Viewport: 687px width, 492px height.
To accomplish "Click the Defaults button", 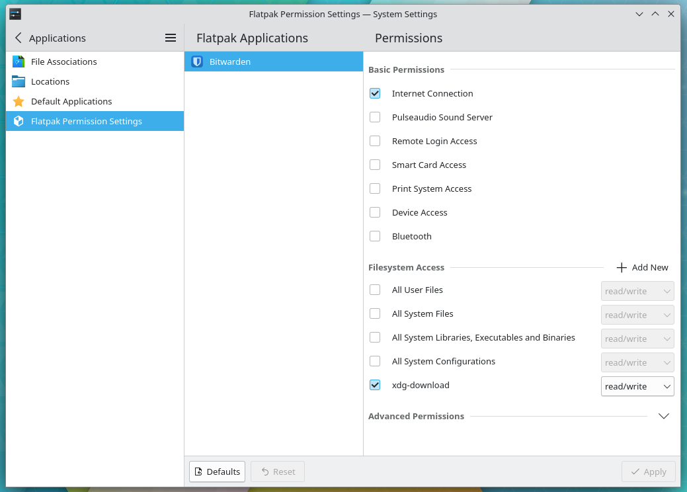I will pos(217,471).
